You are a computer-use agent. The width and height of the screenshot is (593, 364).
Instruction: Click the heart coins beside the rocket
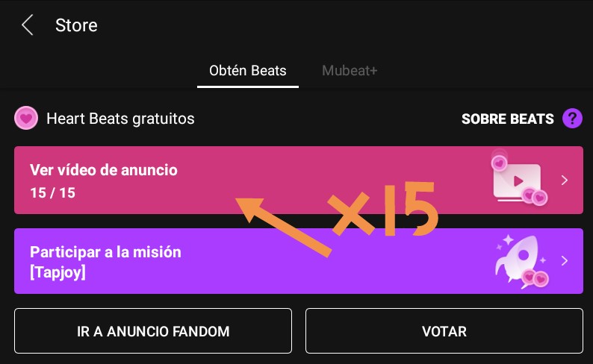tap(535, 278)
